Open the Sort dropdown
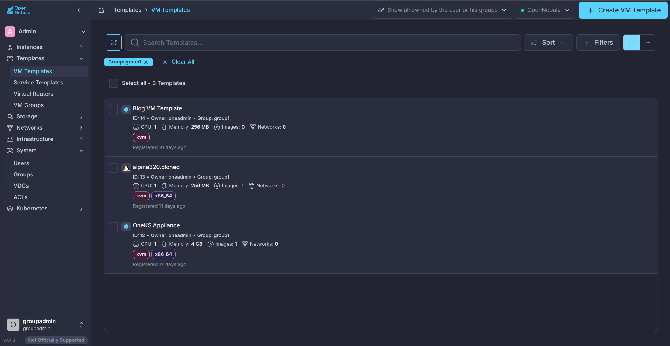Viewport: 670px width, 346px height. 548,43
